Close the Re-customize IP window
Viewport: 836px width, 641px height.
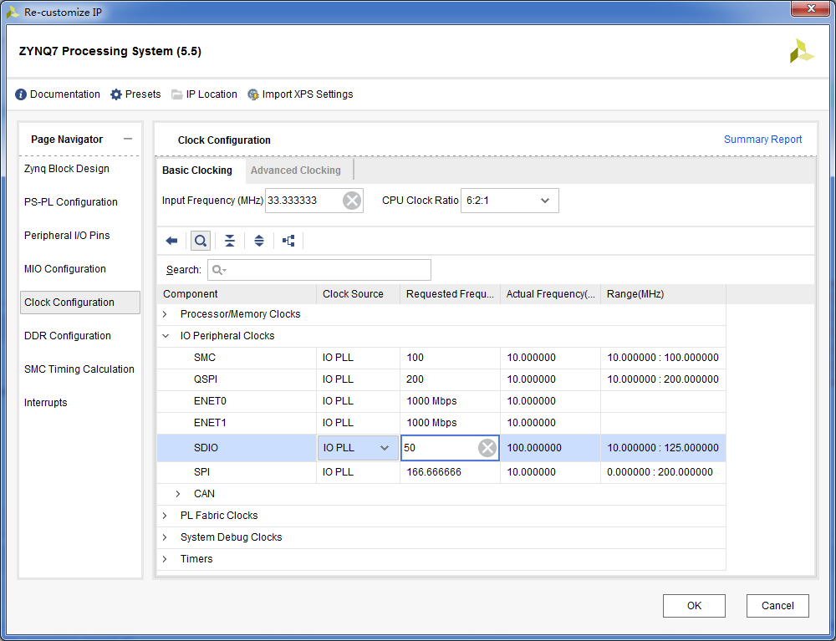[810, 9]
